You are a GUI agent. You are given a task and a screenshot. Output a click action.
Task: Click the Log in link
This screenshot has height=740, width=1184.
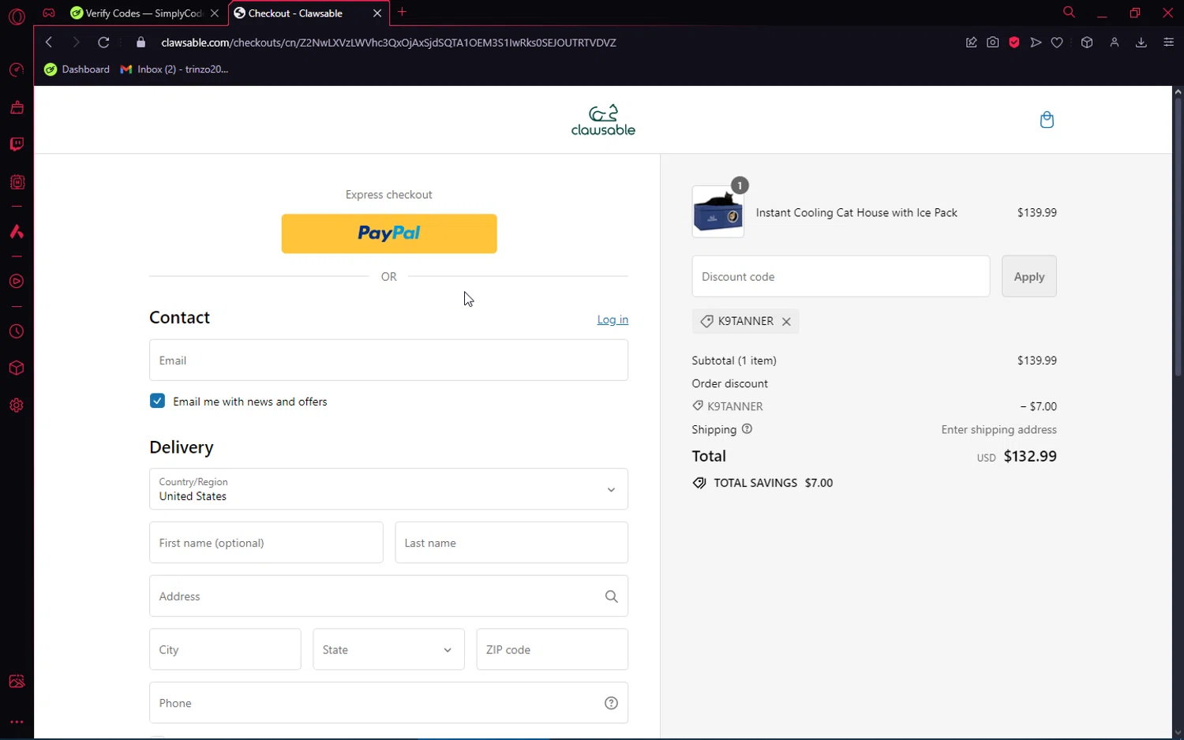click(613, 320)
